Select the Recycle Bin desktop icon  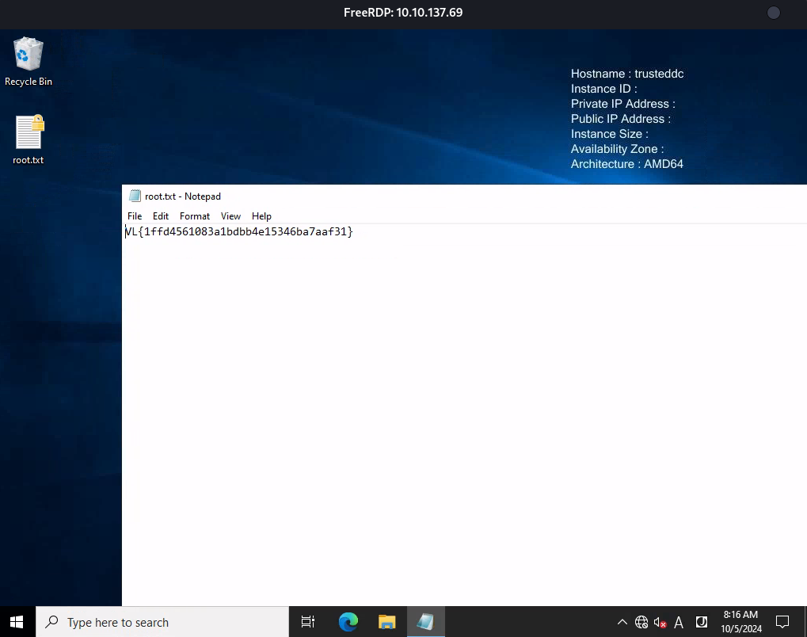click(x=29, y=61)
